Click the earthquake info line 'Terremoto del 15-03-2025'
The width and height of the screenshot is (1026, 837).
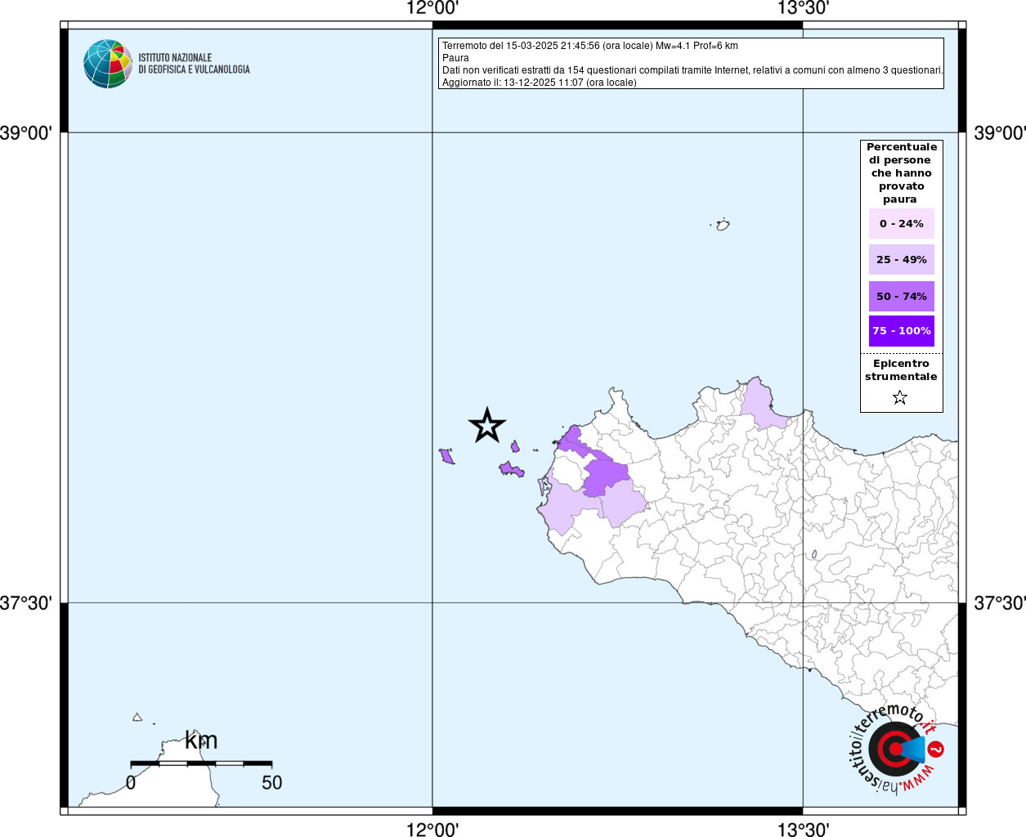589,46
